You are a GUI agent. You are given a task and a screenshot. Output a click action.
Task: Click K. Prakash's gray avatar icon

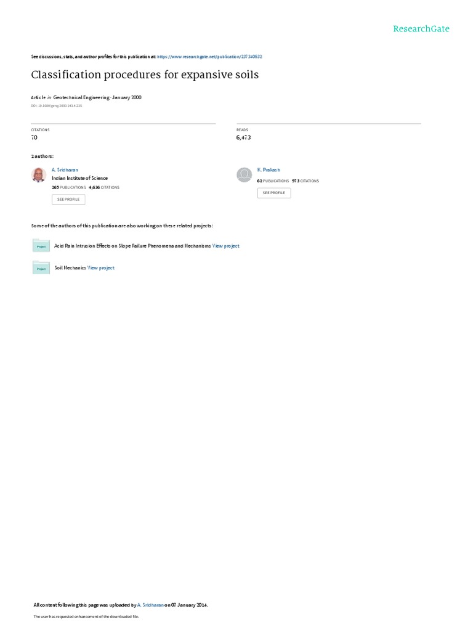tap(244, 174)
